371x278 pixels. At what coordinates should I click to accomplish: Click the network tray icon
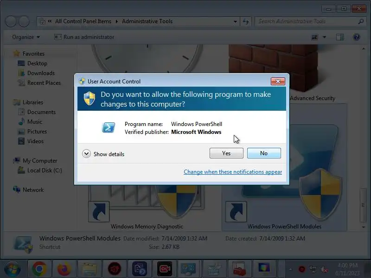click(x=313, y=269)
